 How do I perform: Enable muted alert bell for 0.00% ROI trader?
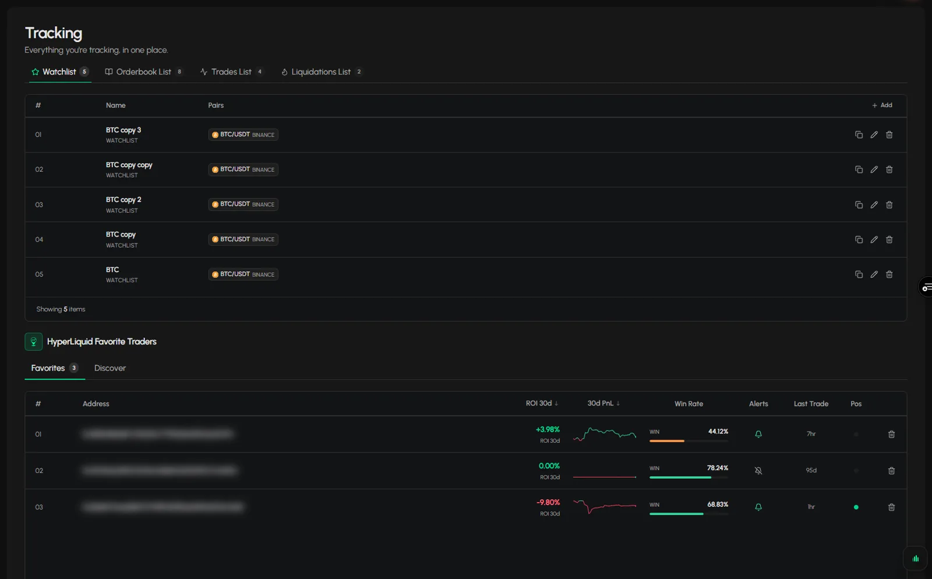[x=758, y=471]
